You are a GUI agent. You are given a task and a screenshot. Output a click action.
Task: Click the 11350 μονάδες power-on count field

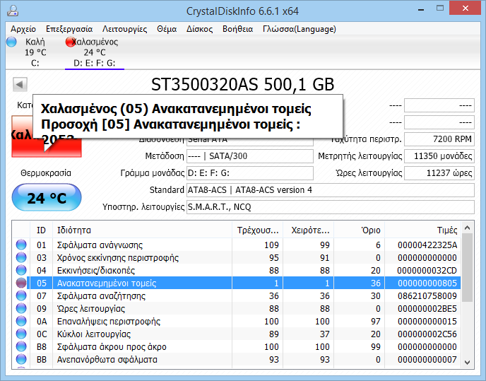[439, 156]
